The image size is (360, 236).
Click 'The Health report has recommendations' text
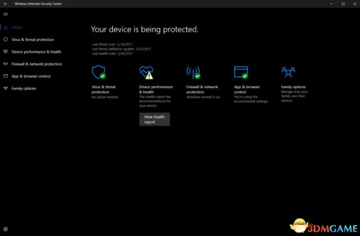tap(155, 101)
